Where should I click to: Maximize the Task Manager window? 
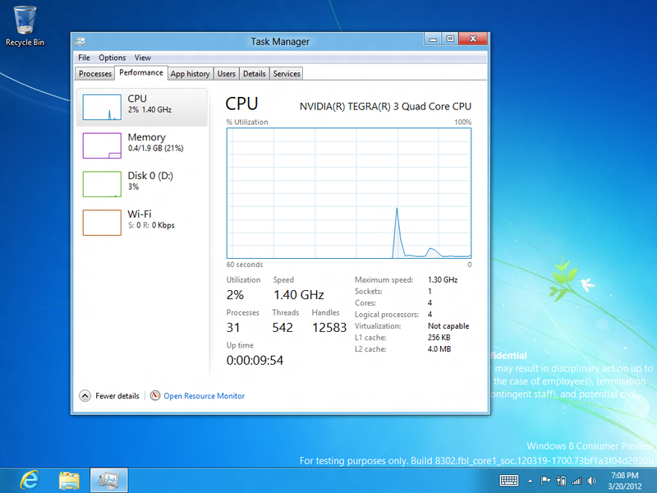pyautogui.click(x=450, y=39)
